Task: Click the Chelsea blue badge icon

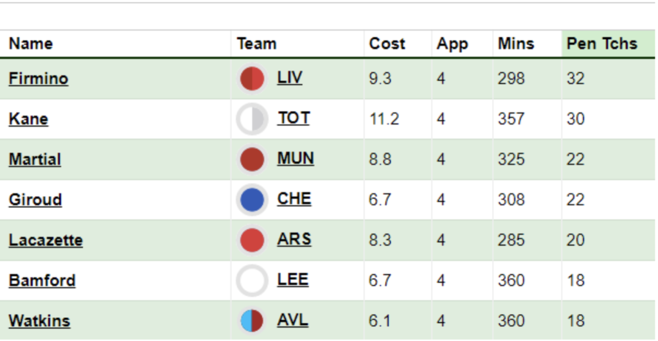Action: pos(252,200)
